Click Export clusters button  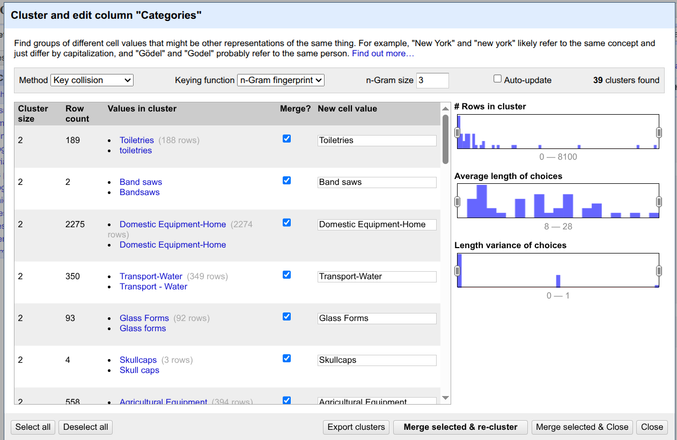click(356, 427)
